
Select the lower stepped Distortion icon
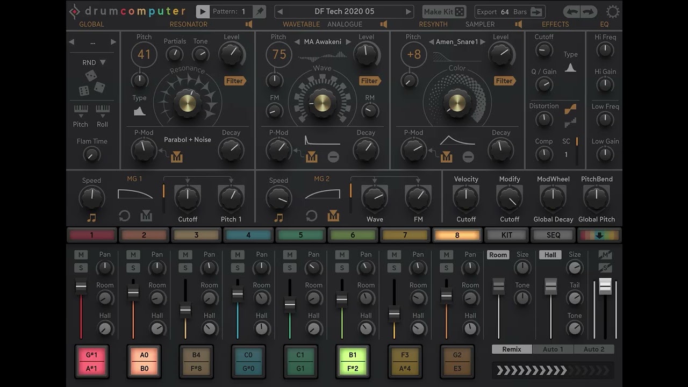(570, 123)
